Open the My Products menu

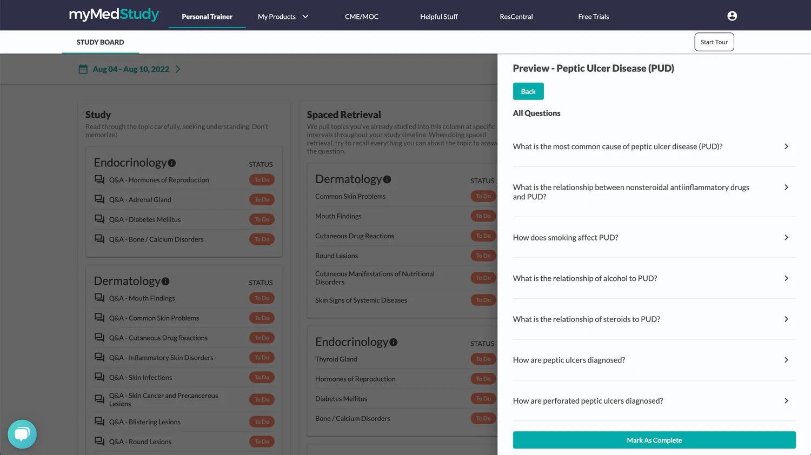[277, 17]
